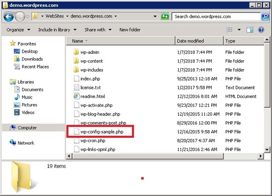
Task: Expand the arrow after demo.wordpress.com breadcrumb
Action: (116, 16)
